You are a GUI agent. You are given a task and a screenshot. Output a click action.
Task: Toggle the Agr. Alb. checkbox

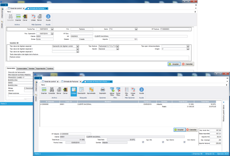143,142
